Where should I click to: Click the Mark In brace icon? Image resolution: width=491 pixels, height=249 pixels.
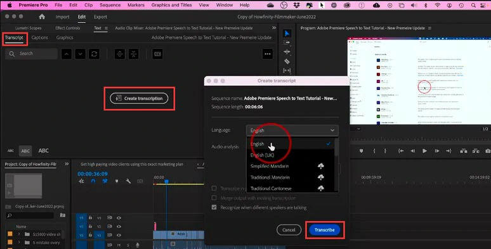pos(374,151)
